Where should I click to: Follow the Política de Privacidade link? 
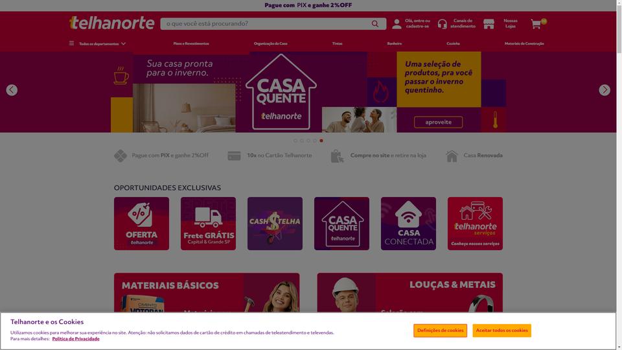(x=76, y=339)
